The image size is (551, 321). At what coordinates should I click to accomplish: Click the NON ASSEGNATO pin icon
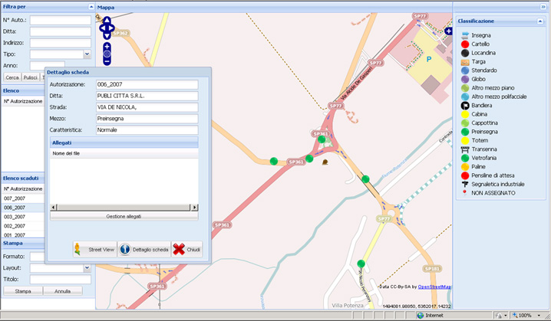pos(464,192)
